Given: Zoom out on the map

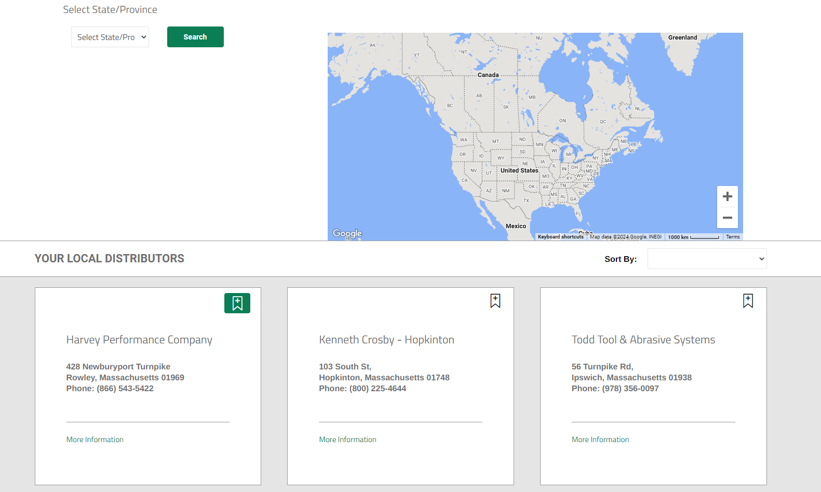Looking at the screenshot, I should coord(727,218).
